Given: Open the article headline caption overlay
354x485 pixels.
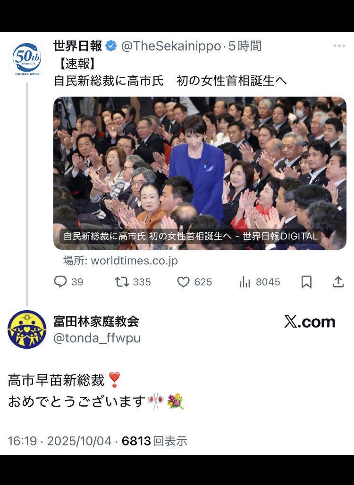Looking at the screenshot, I should pyautogui.click(x=191, y=236).
